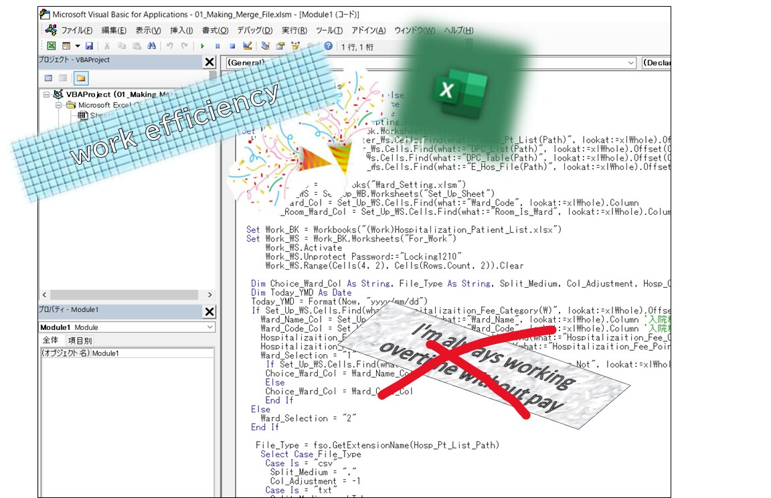This screenshot has height=498, width=771.
Task: Click the View Microsoft Excel toolbar icon
Action: [51, 46]
